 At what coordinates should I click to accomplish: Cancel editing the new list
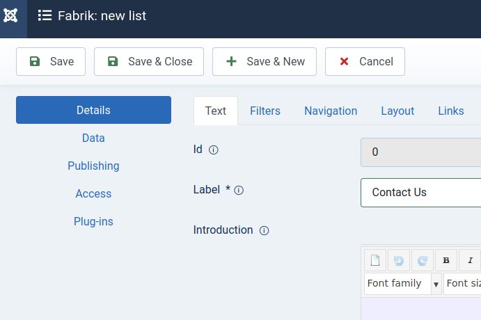coord(365,61)
